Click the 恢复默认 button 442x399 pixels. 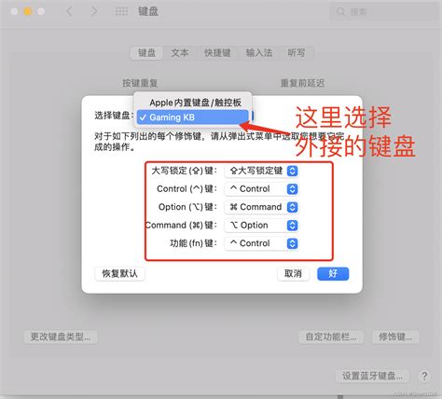coord(119,274)
